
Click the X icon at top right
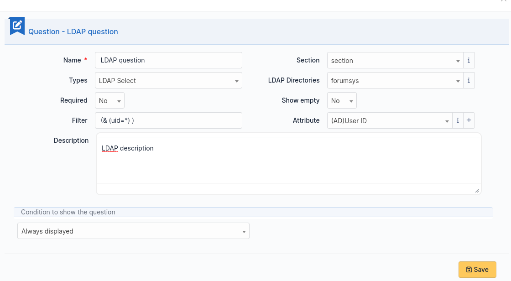click(503, 1)
